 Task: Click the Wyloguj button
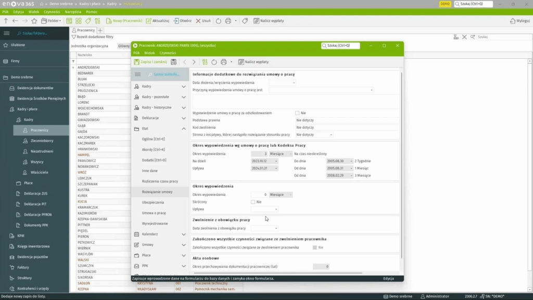tap(519, 21)
